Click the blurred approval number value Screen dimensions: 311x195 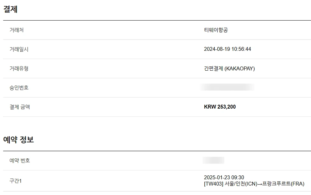click(x=227, y=87)
